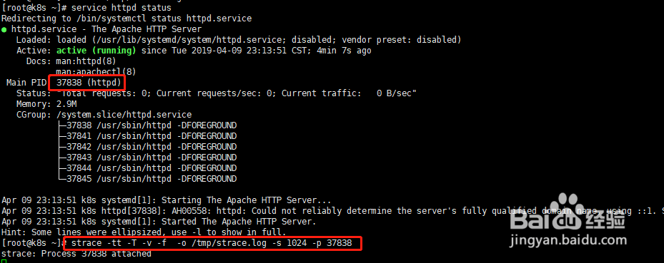Select the 37842 /usr/sbin/httpd process entry

tap(152, 147)
